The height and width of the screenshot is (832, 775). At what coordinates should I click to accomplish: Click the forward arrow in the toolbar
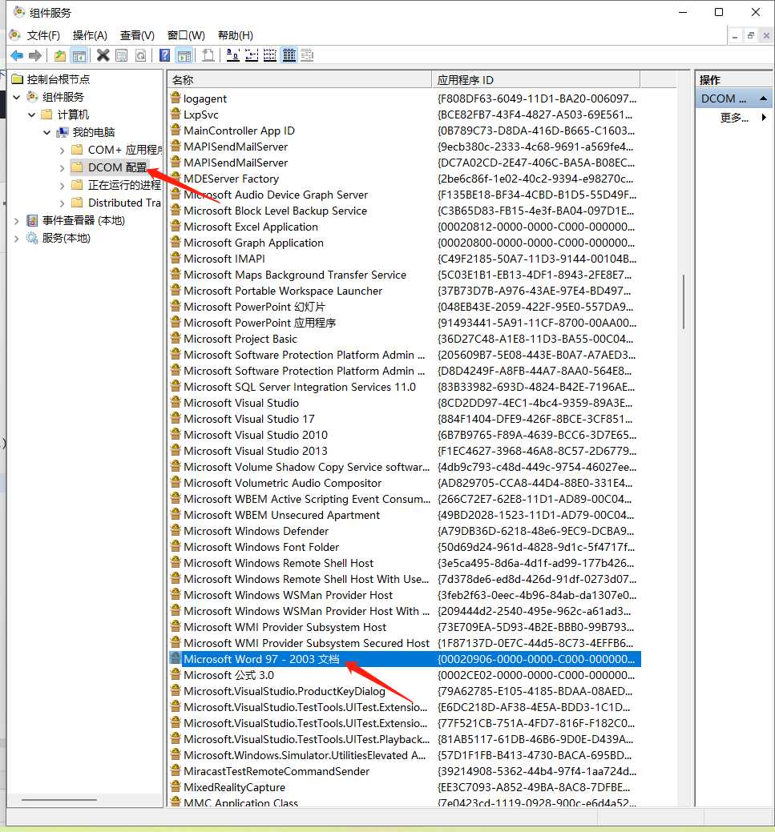tap(35, 55)
